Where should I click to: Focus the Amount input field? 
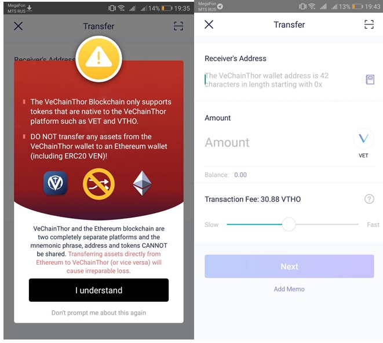(x=277, y=142)
